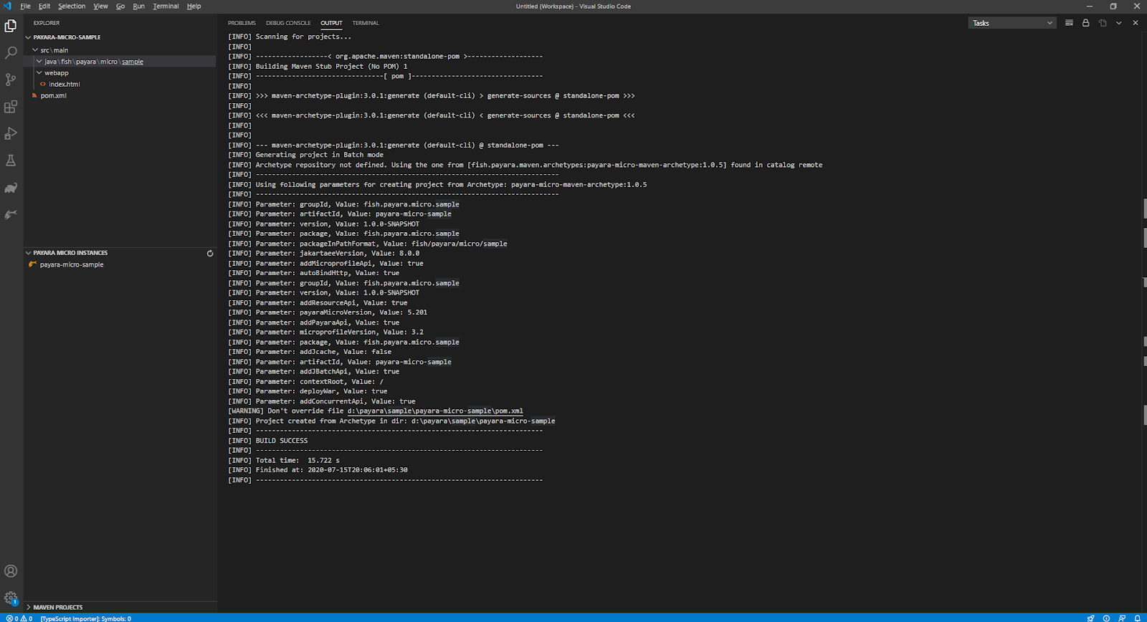This screenshot has width=1147, height=622.
Task: Open the Search view in activity bar
Action: (11, 53)
